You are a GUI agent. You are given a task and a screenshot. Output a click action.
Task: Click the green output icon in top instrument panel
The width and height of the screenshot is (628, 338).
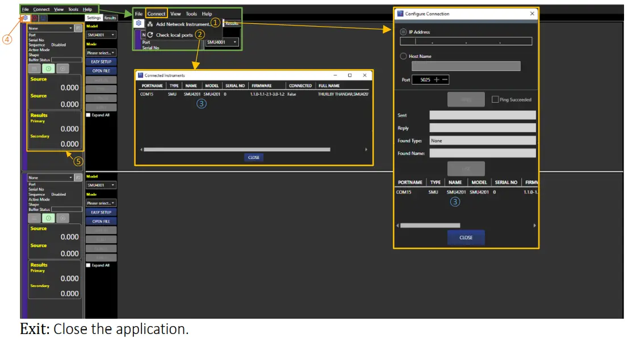click(x=49, y=69)
